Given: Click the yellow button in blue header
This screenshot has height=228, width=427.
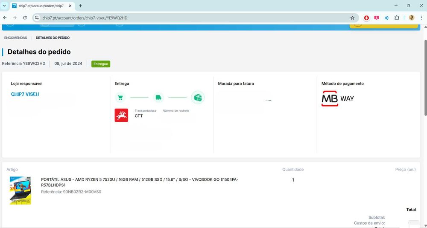Looking at the screenshot, I should [x=383, y=26].
